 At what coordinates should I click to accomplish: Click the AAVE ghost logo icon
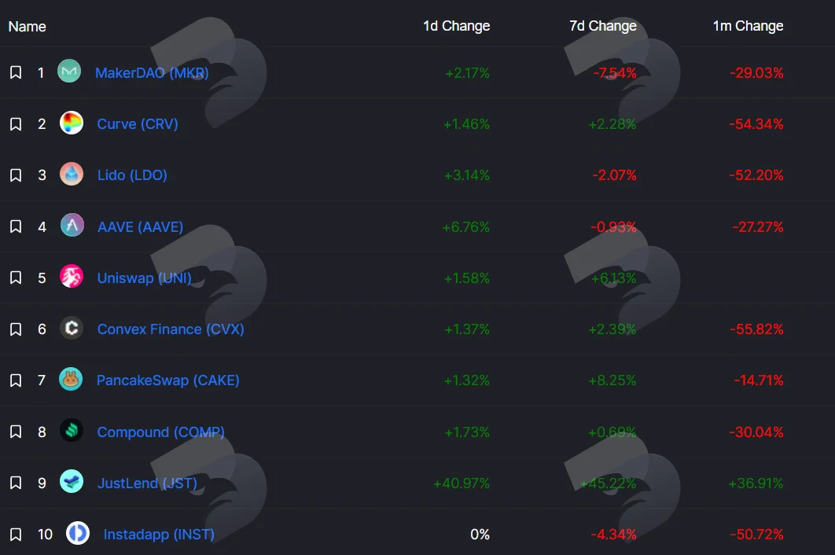(x=72, y=226)
